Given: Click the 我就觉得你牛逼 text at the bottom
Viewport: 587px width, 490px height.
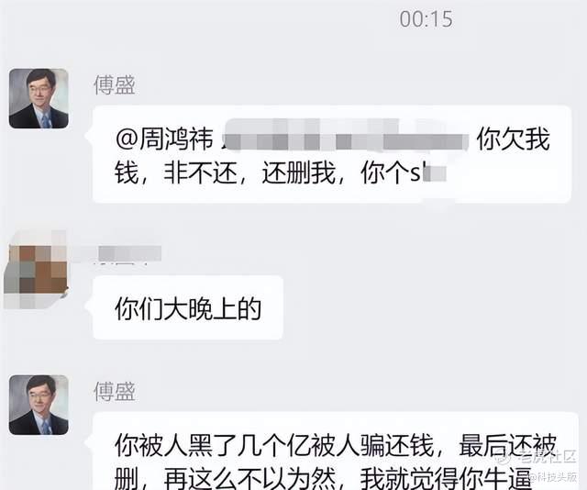Looking at the screenshot, I should point(446,478).
